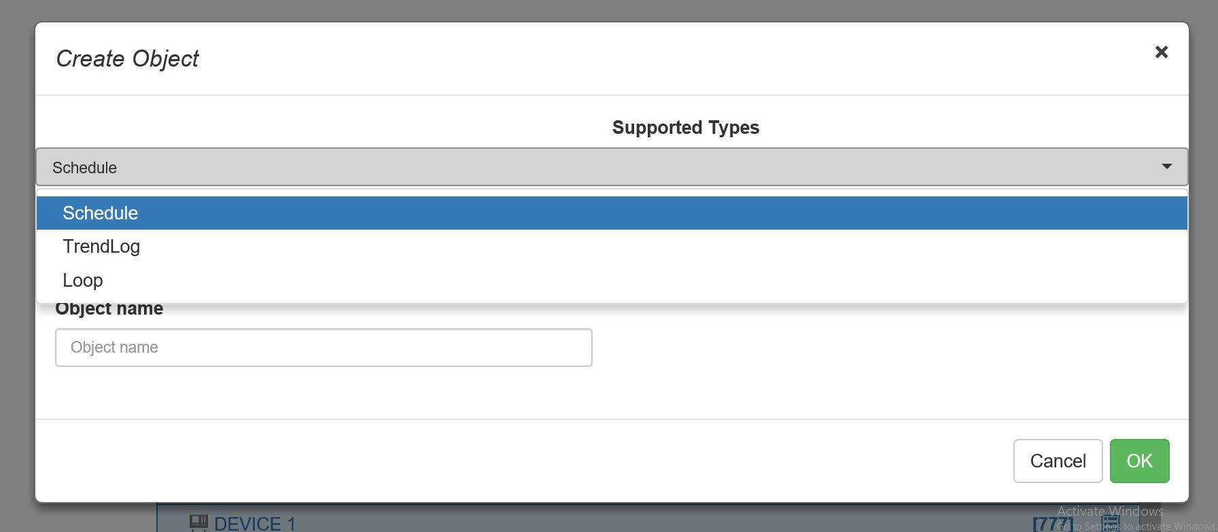Close the Create Object dialog with the X

tap(1162, 52)
